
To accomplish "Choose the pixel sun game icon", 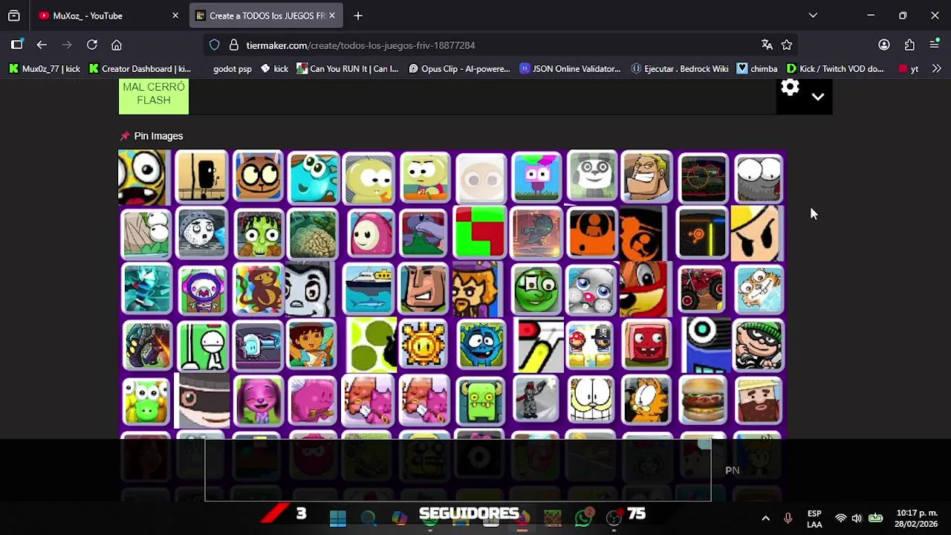I will point(425,345).
